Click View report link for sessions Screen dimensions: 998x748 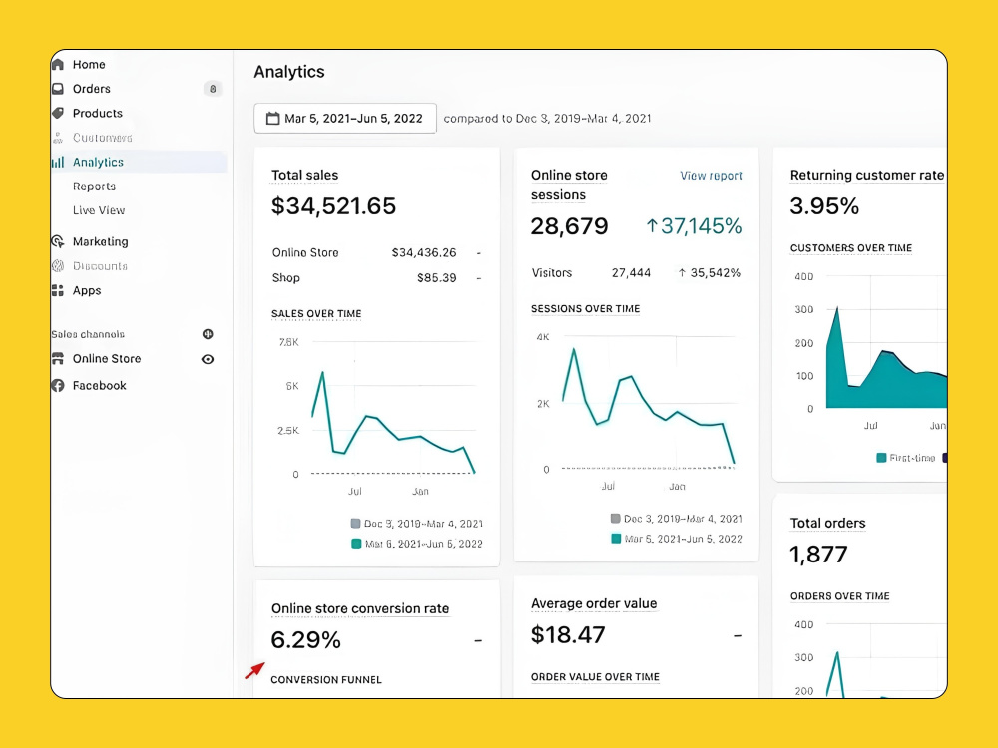pos(711,176)
